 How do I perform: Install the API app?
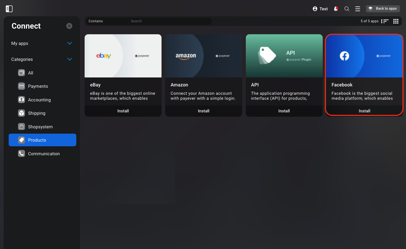pos(284,111)
